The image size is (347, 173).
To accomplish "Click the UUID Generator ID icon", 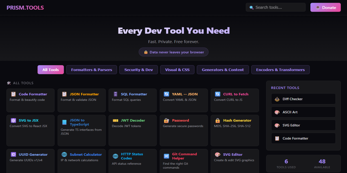I will coord(13,154).
